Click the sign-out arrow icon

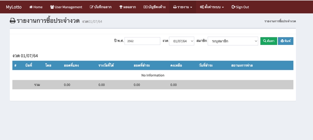pyautogui.click(x=233, y=7)
